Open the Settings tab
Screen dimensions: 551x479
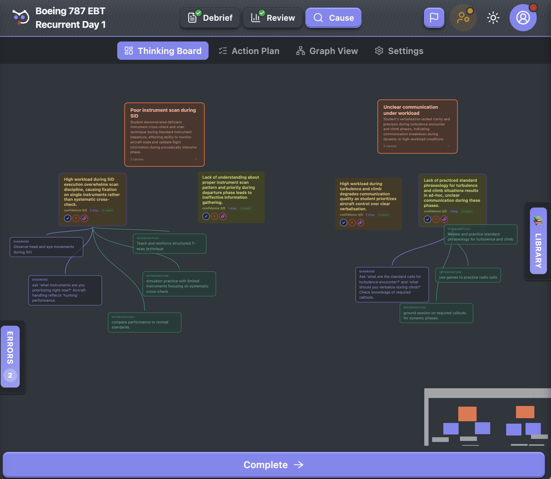click(x=399, y=51)
